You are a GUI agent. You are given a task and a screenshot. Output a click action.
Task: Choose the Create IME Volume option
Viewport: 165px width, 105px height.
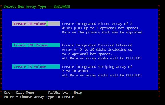pyautogui.click(x=36, y=45)
